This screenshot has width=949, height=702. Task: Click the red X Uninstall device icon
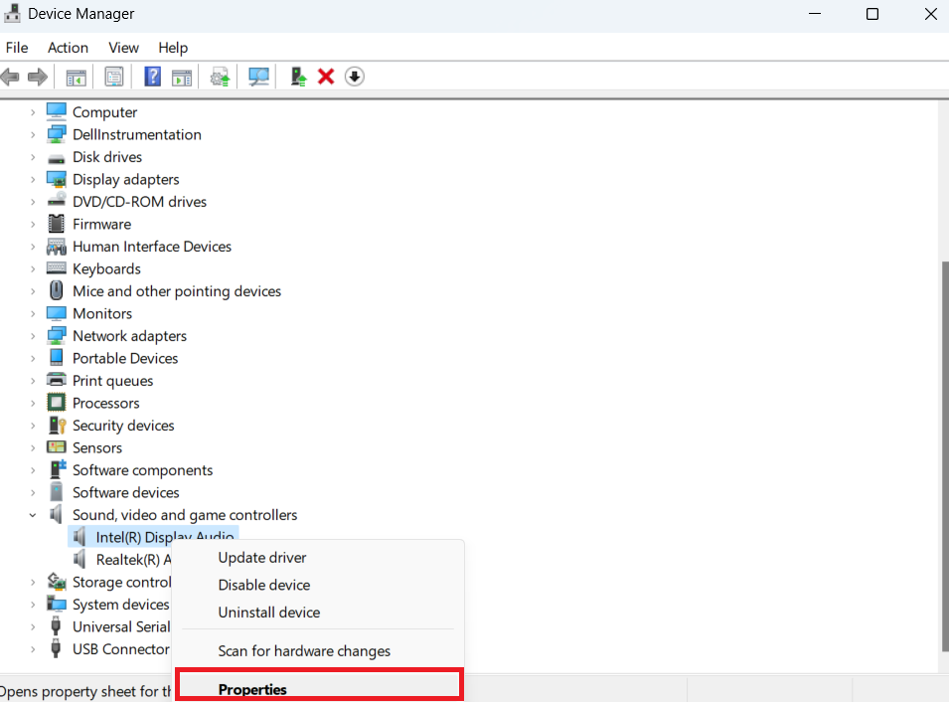[326, 77]
